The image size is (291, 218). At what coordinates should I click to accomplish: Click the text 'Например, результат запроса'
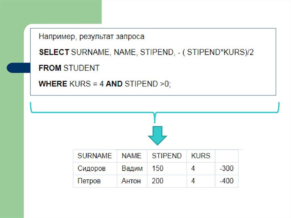tap(92, 37)
